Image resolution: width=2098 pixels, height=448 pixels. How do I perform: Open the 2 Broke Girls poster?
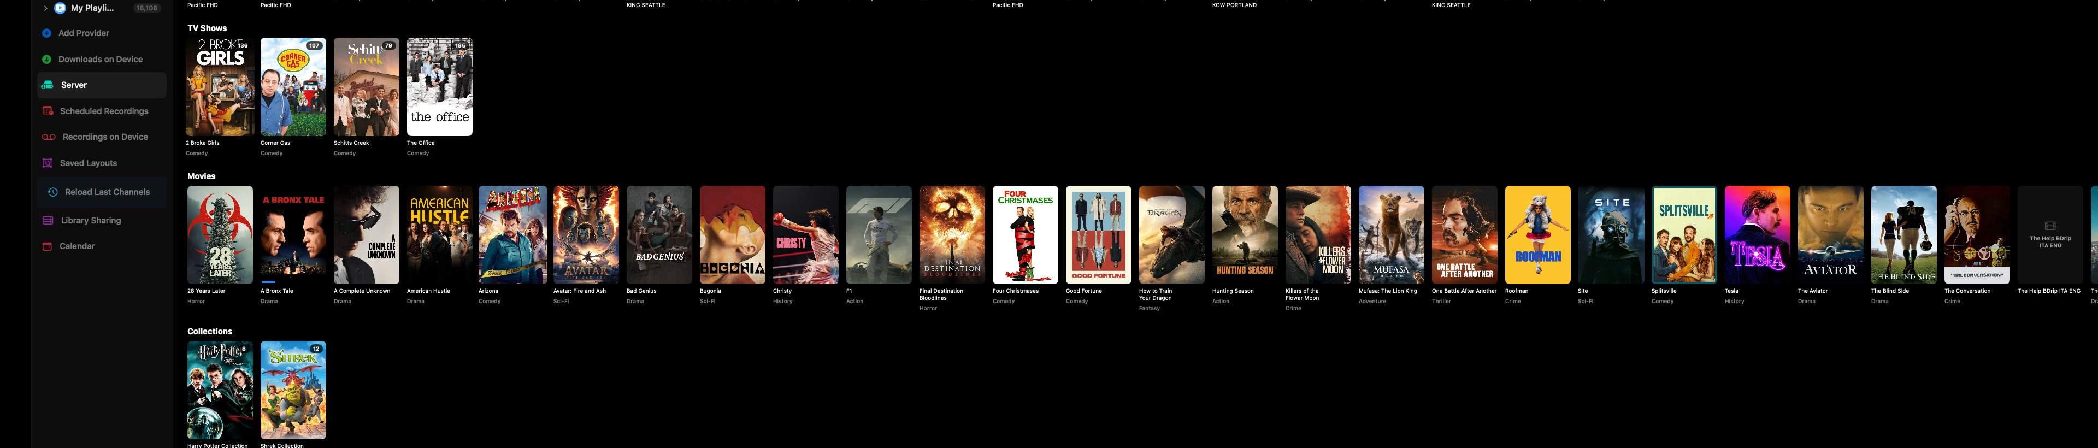(x=220, y=87)
